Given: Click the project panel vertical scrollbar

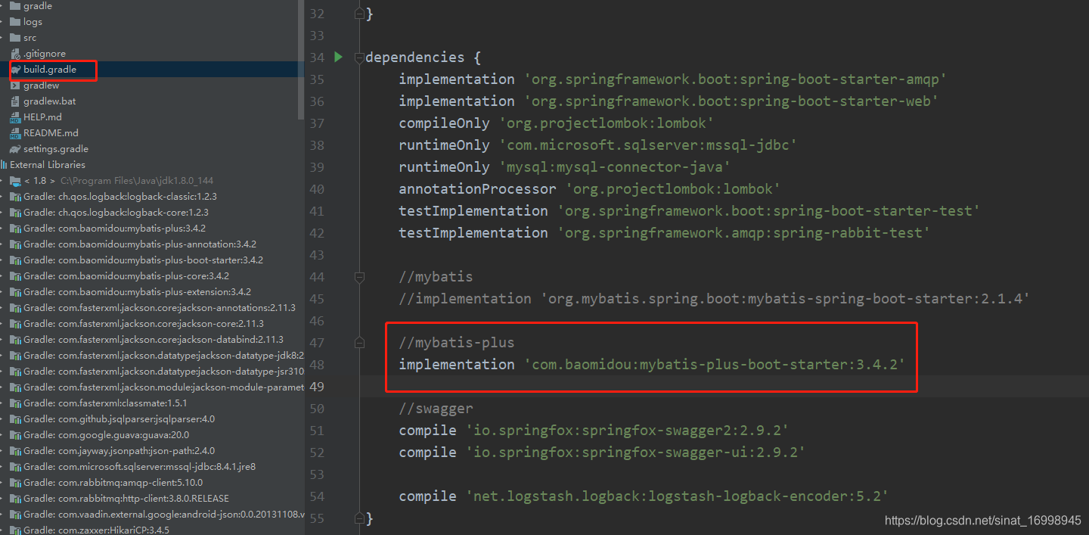Looking at the screenshot, I should click(x=302, y=59).
